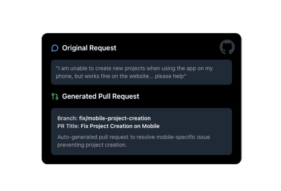
Task: Click the green pull request icon
Action: coord(55,96)
